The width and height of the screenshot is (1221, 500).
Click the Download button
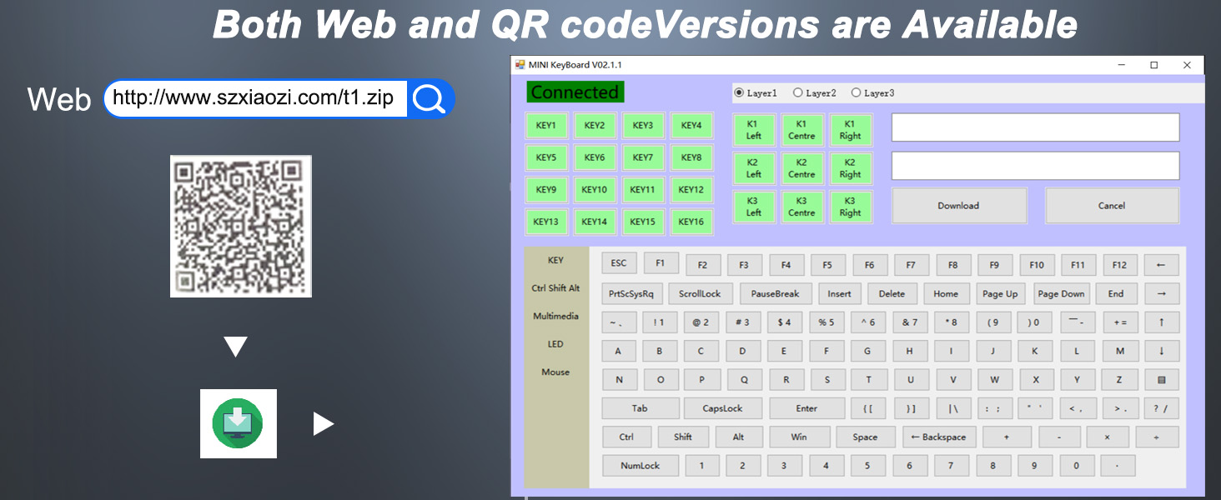(x=959, y=206)
